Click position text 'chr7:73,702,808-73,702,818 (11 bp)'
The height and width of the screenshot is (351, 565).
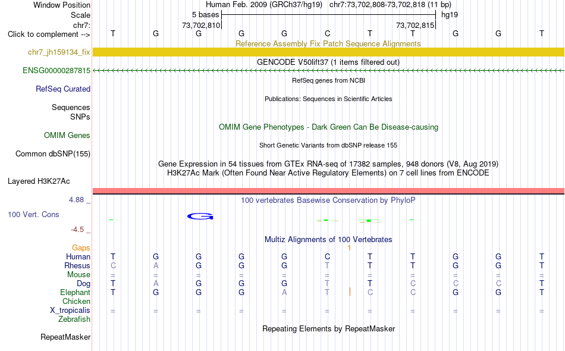click(x=390, y=5)
